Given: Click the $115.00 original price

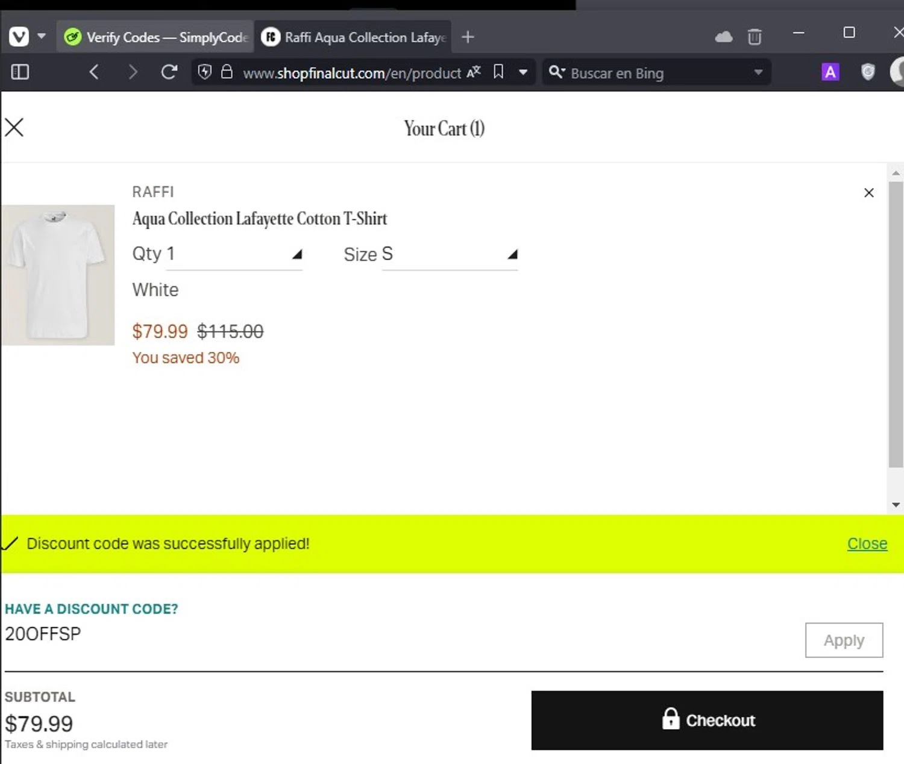Looking at the screenshot, I should [230, 331].
